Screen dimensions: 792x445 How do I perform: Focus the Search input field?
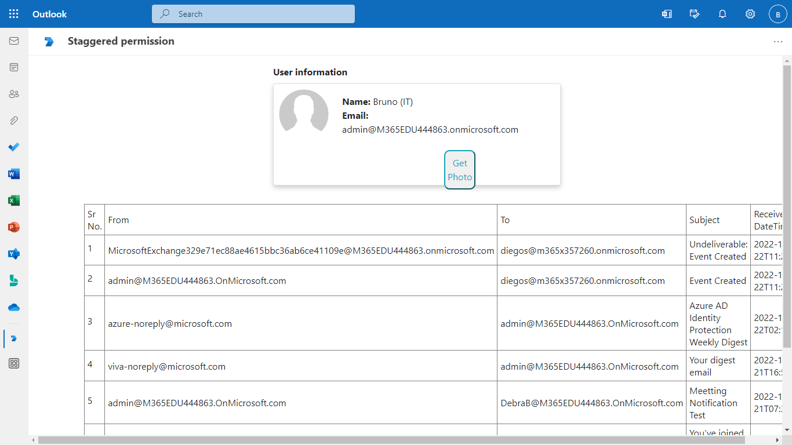coord(253,14)
